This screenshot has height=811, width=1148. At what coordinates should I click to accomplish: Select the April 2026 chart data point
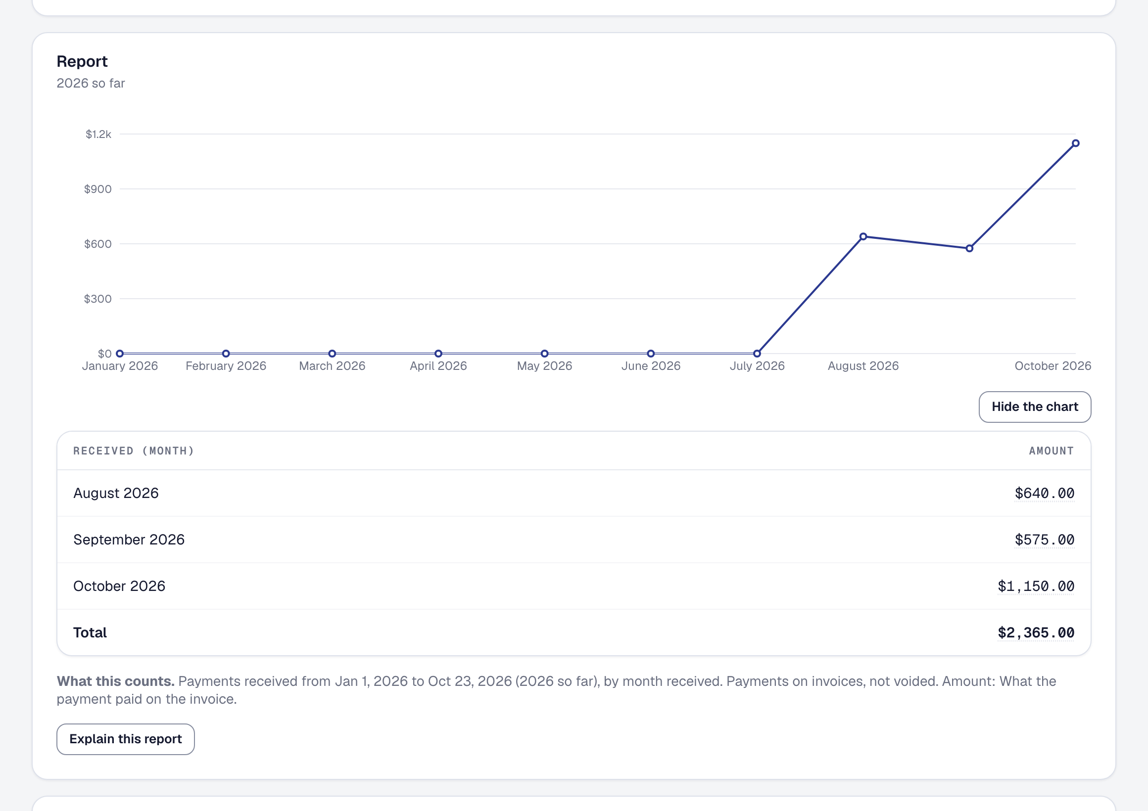click(438, 354)
